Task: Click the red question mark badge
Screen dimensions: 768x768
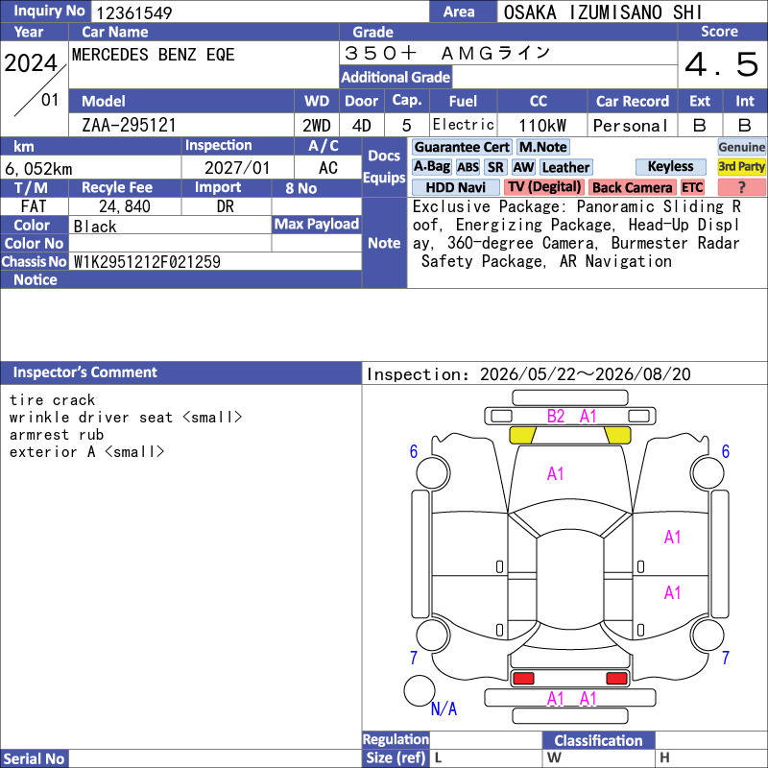Action: point(741,187)
